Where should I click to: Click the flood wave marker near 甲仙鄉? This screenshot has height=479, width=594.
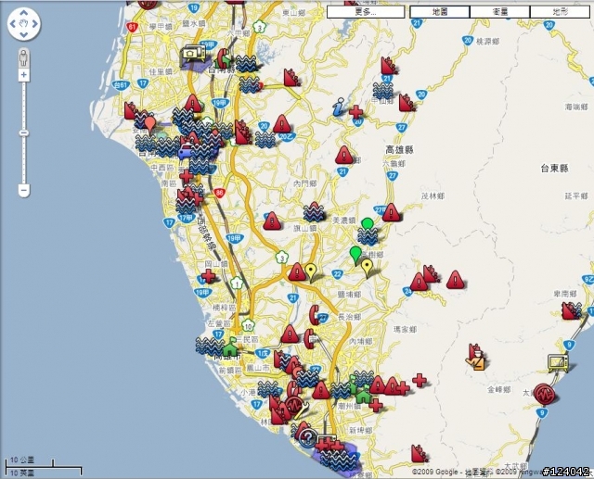[382, 91]
